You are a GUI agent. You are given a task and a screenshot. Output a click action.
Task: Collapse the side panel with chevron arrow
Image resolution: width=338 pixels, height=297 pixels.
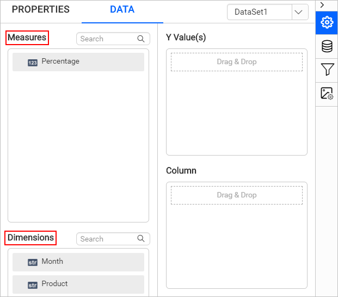[x=322, y=5]
